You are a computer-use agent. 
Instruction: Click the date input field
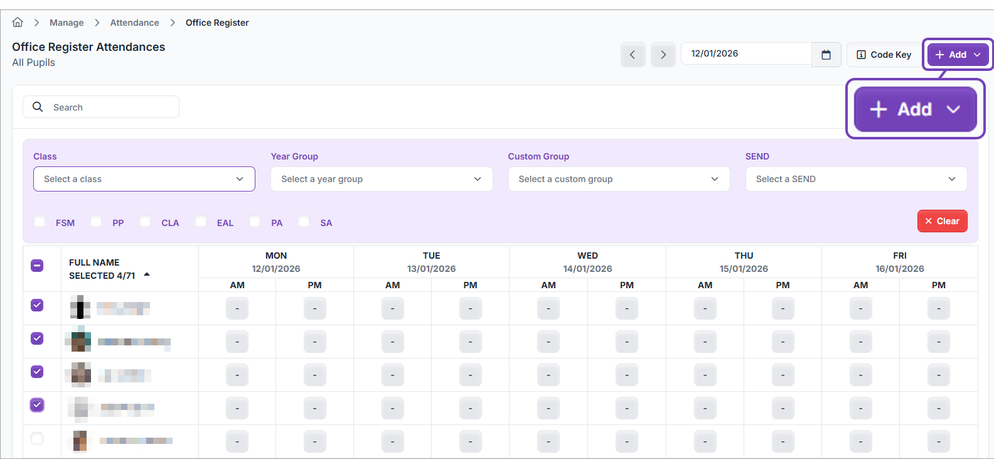(x=745, y=54)
